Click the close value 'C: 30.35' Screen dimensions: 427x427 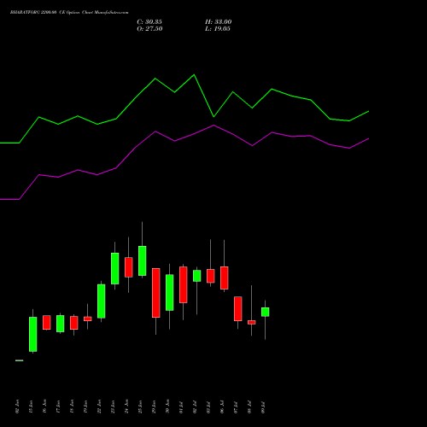click(x=149, y=22)
